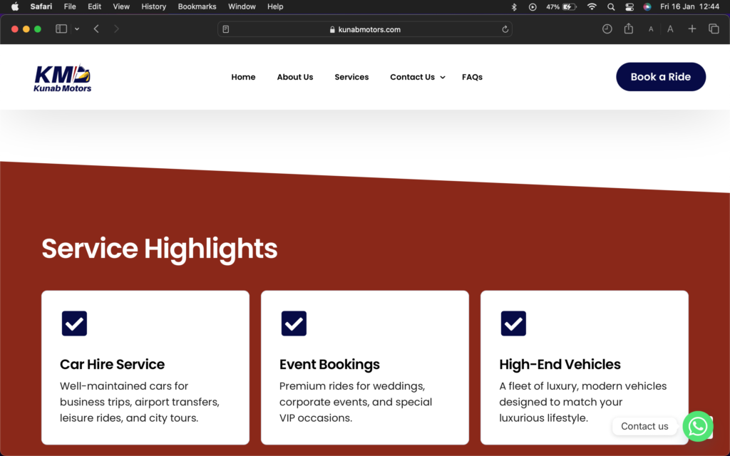Click the page back arrow

96,29
